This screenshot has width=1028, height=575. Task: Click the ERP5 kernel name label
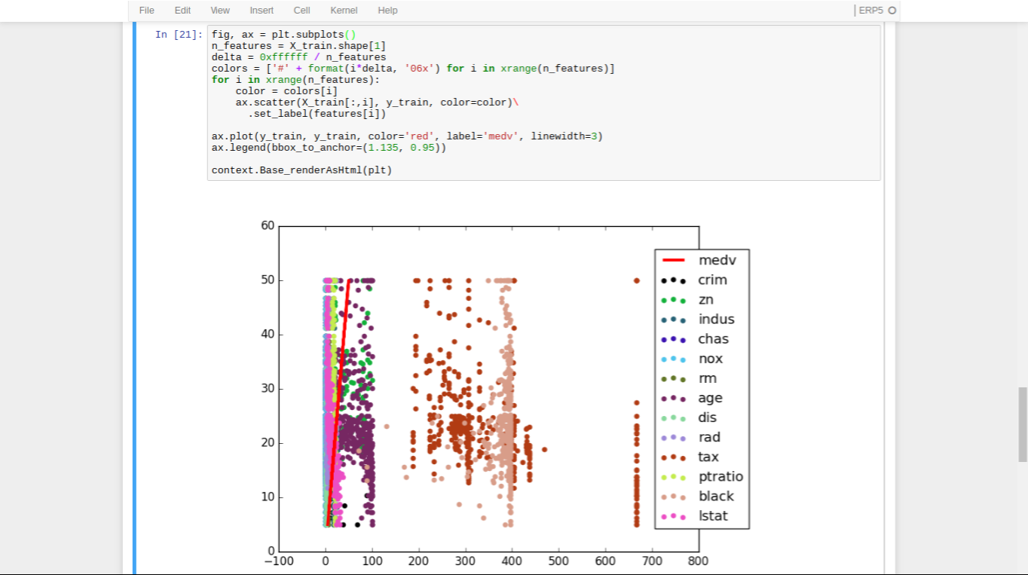pos(871,11)
